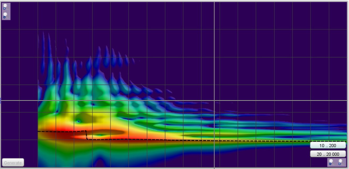The width and height of the screenshot is (349, 169).
Task: Set frequency range to 10 .. 200
Action: [328, 145]
